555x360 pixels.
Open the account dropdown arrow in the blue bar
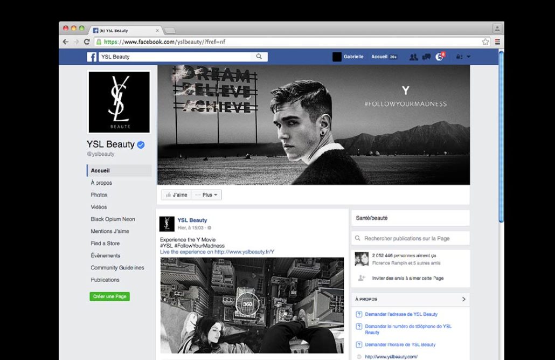coord(469,57)
